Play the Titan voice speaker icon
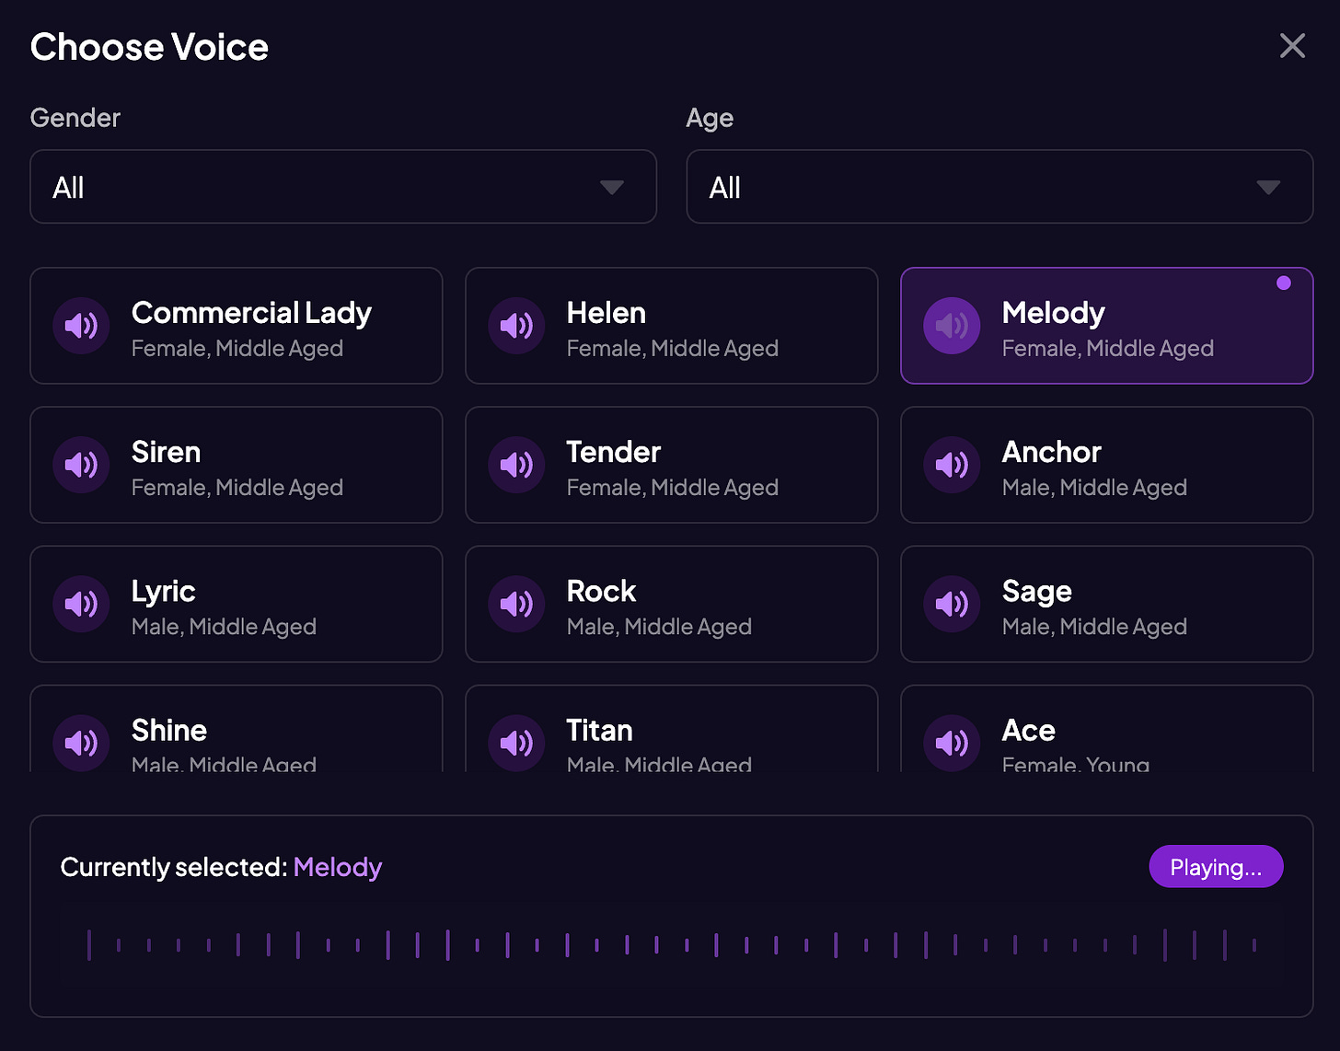The width and height of the screenshot is (1340, 1051). [x=516, y=743]
